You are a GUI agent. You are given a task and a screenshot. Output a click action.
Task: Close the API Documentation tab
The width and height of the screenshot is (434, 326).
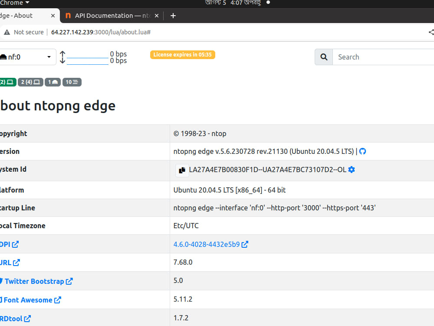click(157, 16)
